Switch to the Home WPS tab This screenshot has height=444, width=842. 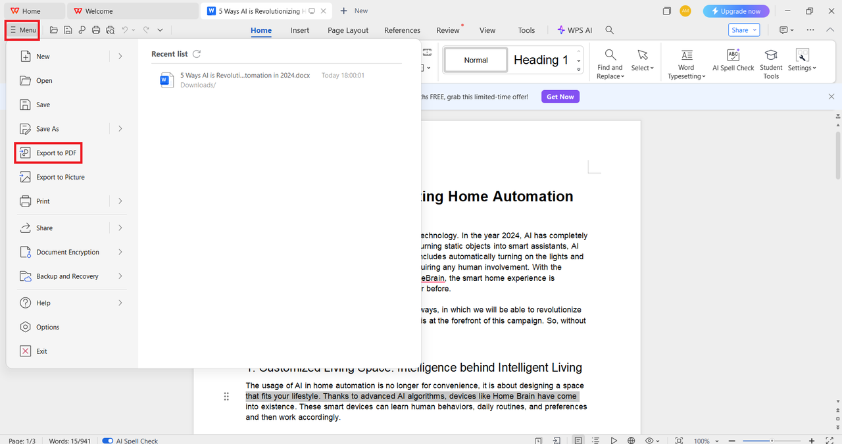coord(33,11)
